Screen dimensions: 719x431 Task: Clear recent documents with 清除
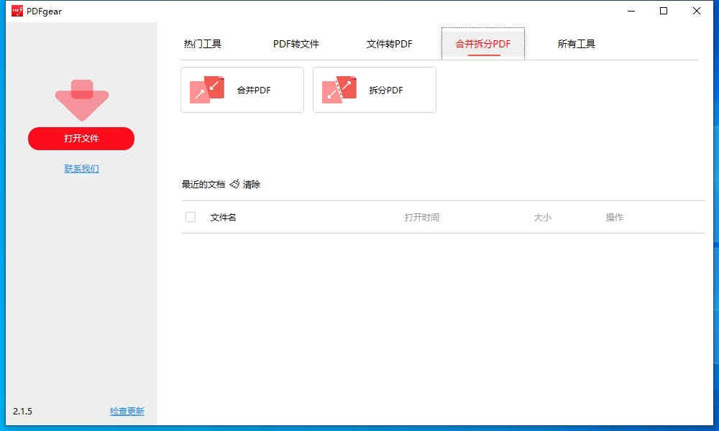click(251, 184)
